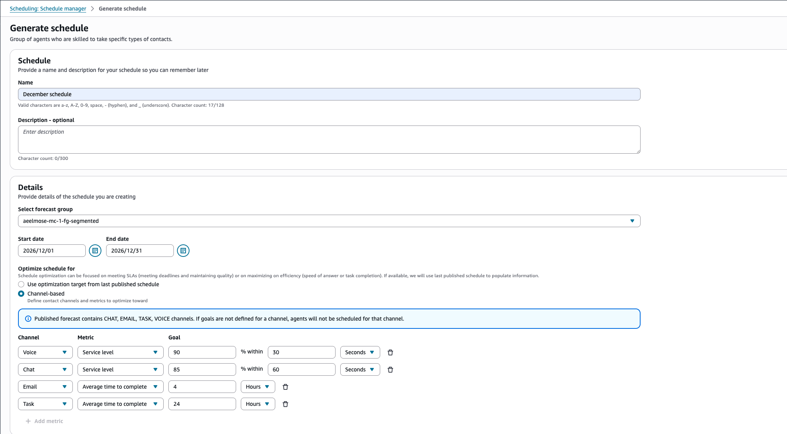
Task: Select the Channel-based radio option
Action: point(21,294)
